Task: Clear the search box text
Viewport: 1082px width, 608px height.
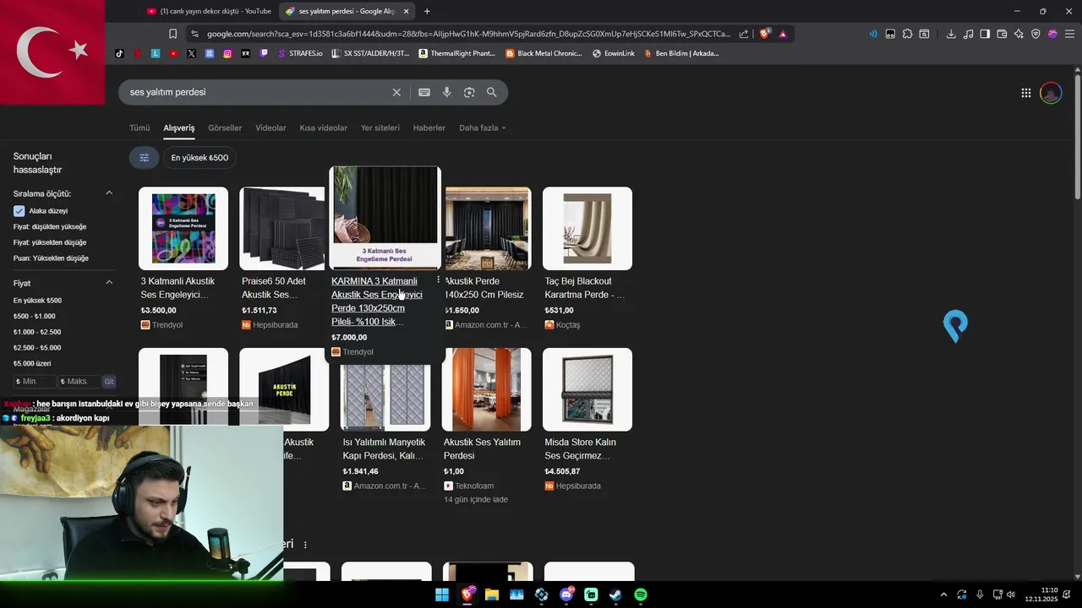Action: pyautogui.click(x=396, y=92)
